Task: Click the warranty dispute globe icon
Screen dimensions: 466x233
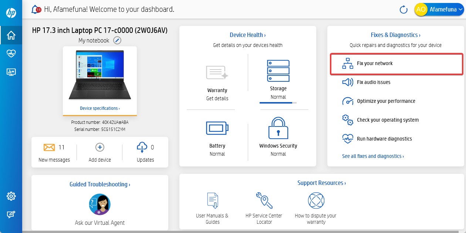Action: click(316, 201)
